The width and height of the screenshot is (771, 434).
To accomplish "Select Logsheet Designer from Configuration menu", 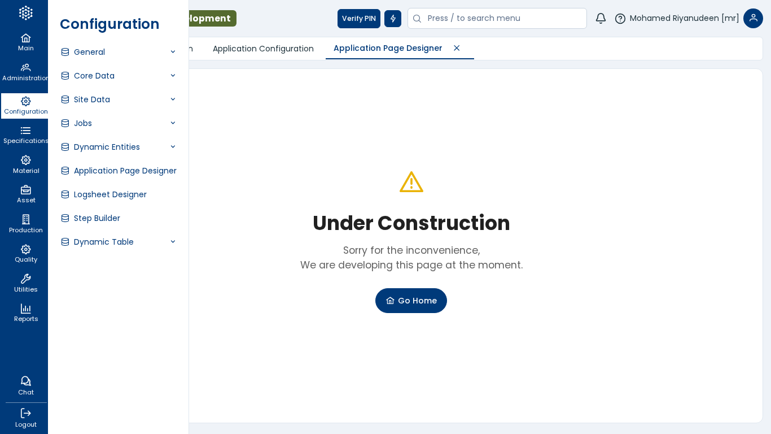I will click(x=110, y=194).
